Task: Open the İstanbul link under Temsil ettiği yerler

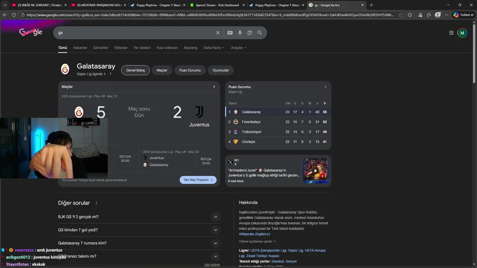Action: [x=278, y=261]
